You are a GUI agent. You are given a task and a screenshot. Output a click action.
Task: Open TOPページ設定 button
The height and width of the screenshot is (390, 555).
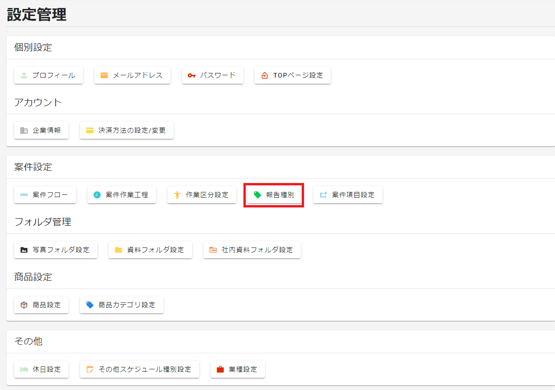(x=293, y=75)
